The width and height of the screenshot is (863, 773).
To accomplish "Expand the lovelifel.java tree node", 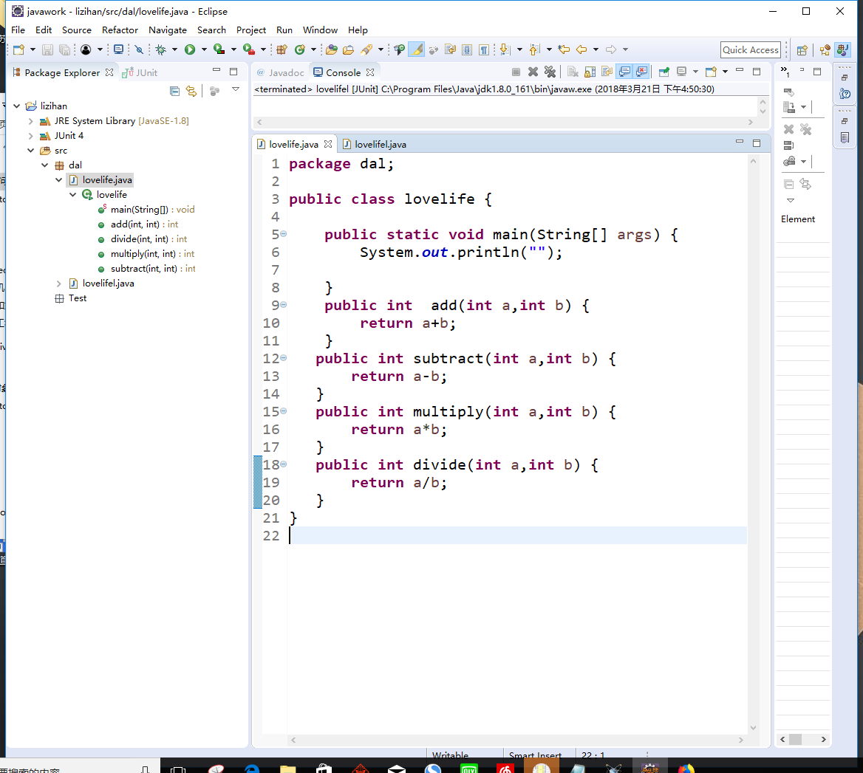I will (x=59, y=284).
